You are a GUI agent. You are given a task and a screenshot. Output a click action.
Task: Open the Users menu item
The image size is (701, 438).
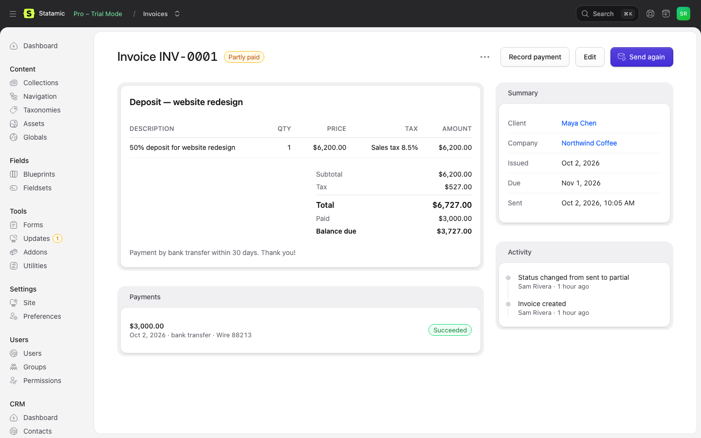point(32,353)
